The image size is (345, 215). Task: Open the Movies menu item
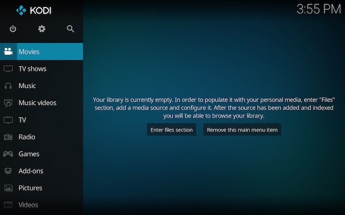pyautogui.click(x=42, y=52)
